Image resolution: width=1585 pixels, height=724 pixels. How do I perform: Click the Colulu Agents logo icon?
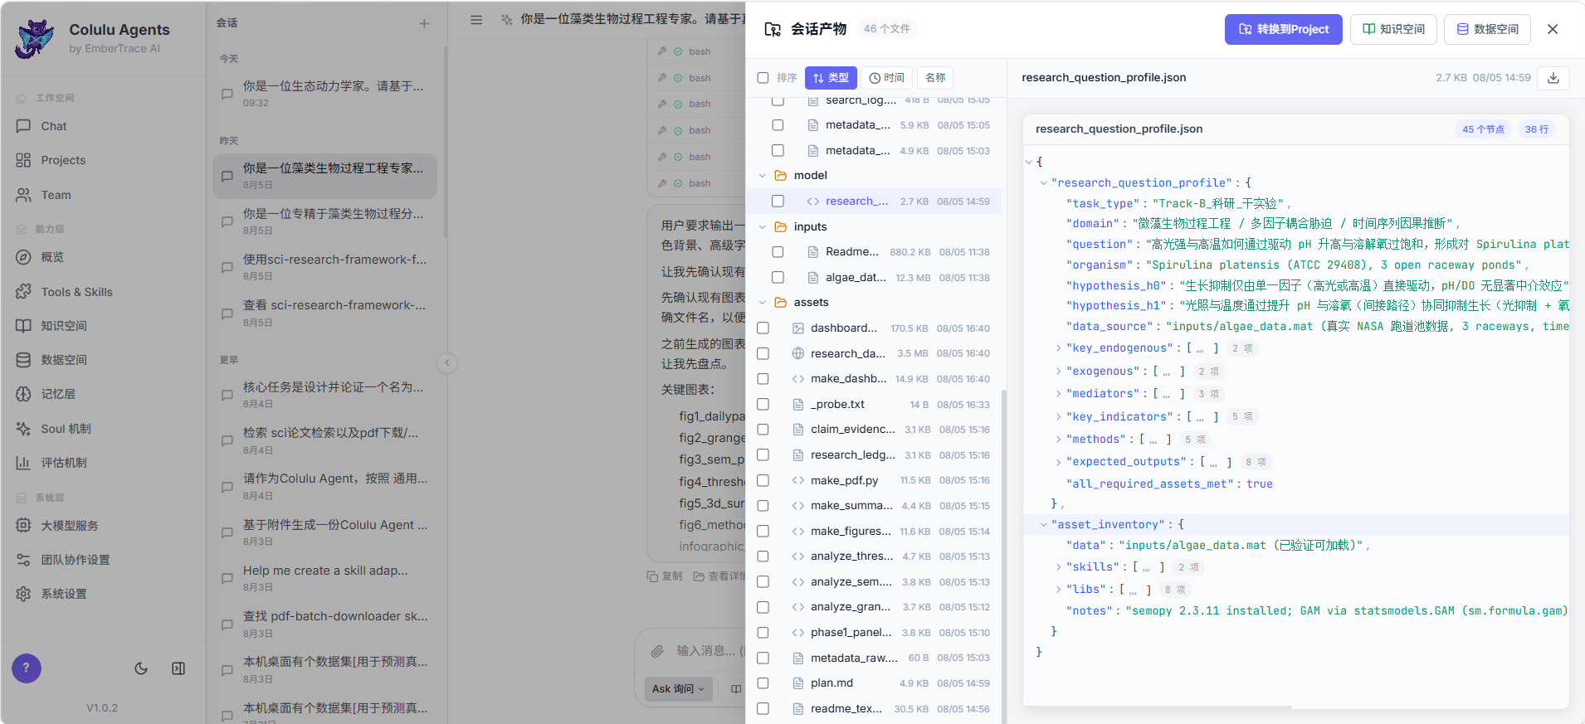pos(35,38)
